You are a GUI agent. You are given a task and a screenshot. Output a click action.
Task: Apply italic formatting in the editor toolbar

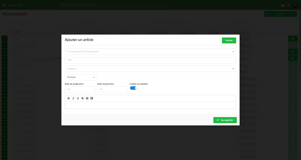click(73, 98)
